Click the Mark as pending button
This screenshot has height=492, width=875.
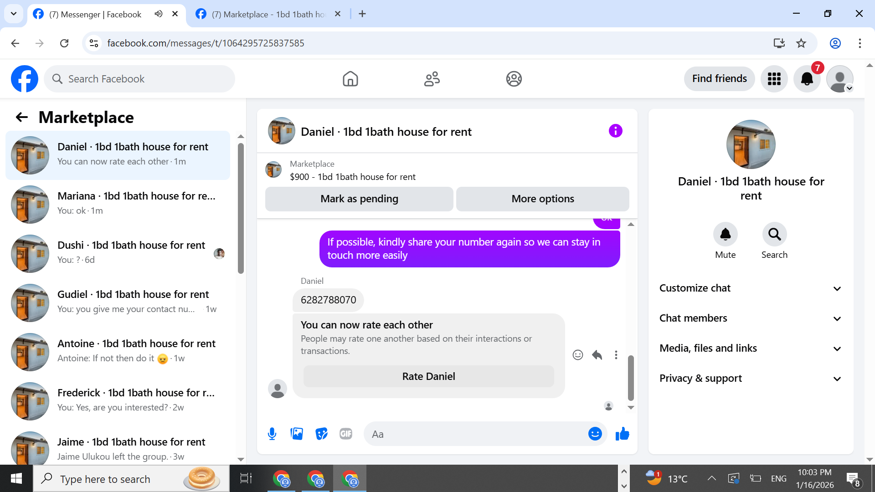[x=359, y=199]
